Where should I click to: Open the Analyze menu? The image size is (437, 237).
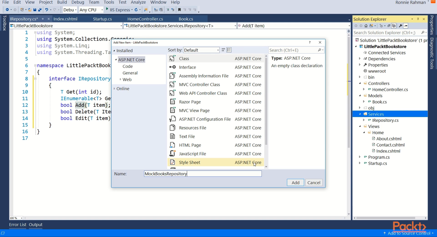pos(138,2)
